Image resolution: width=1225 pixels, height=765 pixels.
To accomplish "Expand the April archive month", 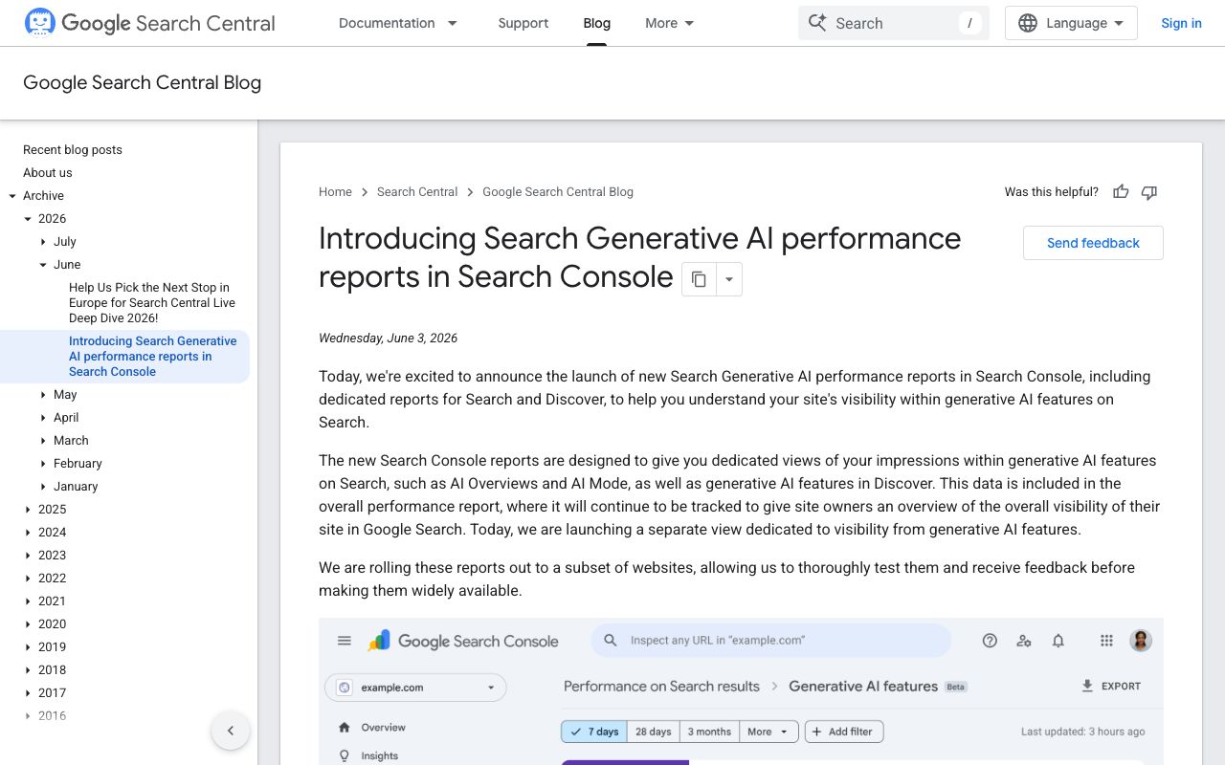I will (43, 418).
